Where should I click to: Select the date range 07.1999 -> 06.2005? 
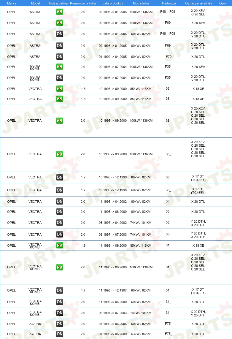pos(113,324)
